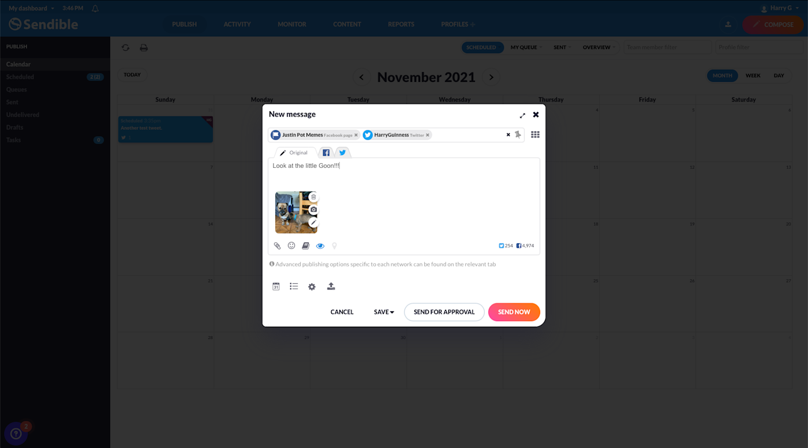Switch calendar to Day view

779,76
